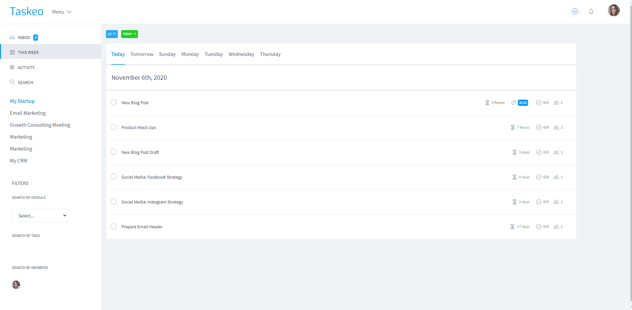The width and height of the screenshot is (632, 310).
Task: Click the add new plus icon
Action: [x=575, y=12]
